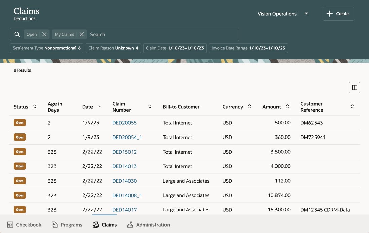The image size is (369, 233).
Task: Toggle sorting on the Amount column
Action: (x=288, y=106)
